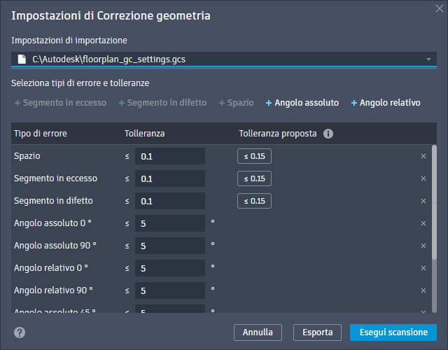Delete the Angolo assoluto 90° row

423,246
